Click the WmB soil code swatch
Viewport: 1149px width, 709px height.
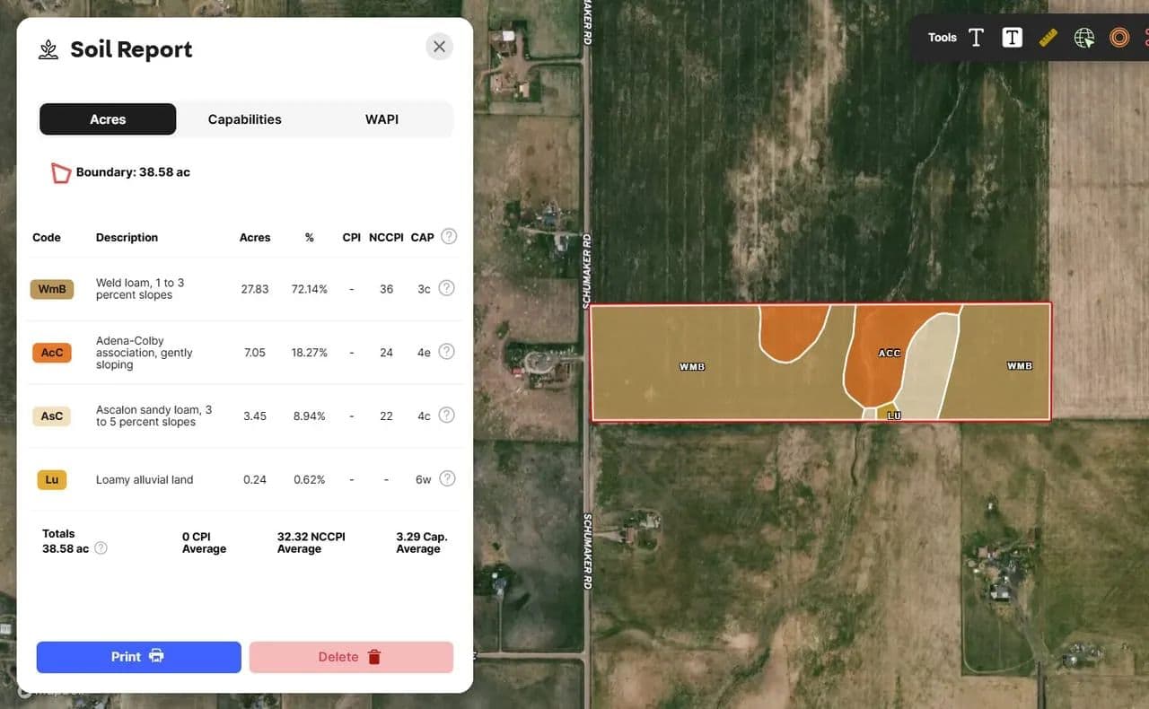pos(52,289)
